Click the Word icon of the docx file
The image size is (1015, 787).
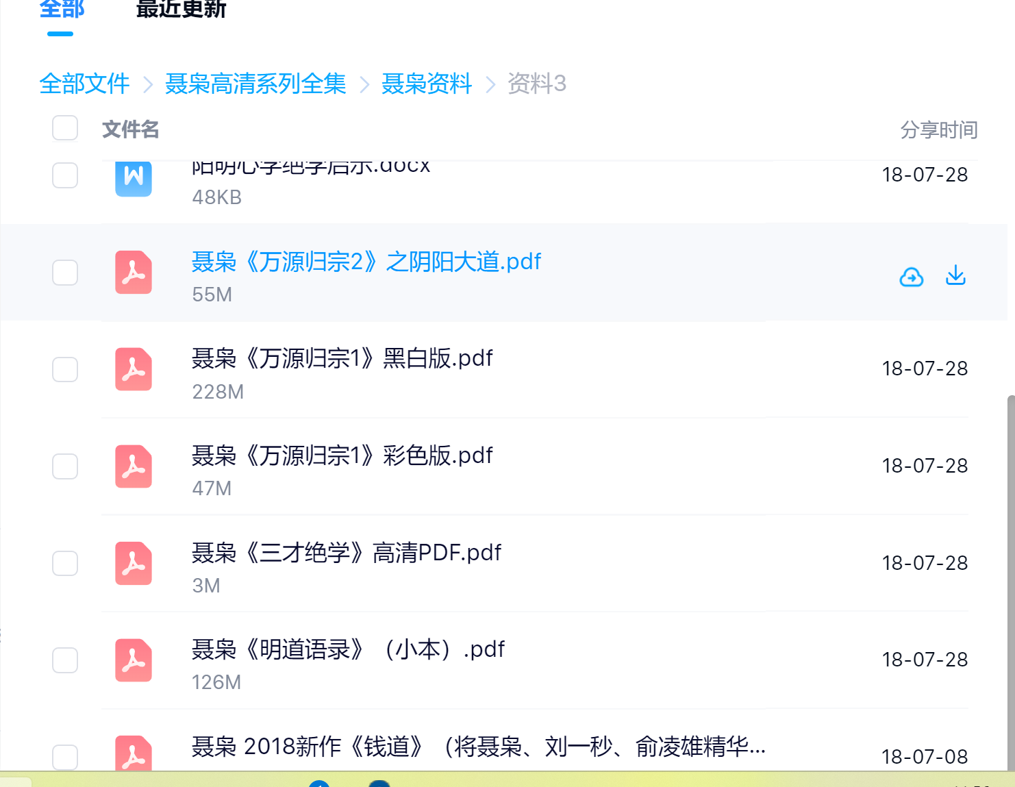tap(134, 179)
